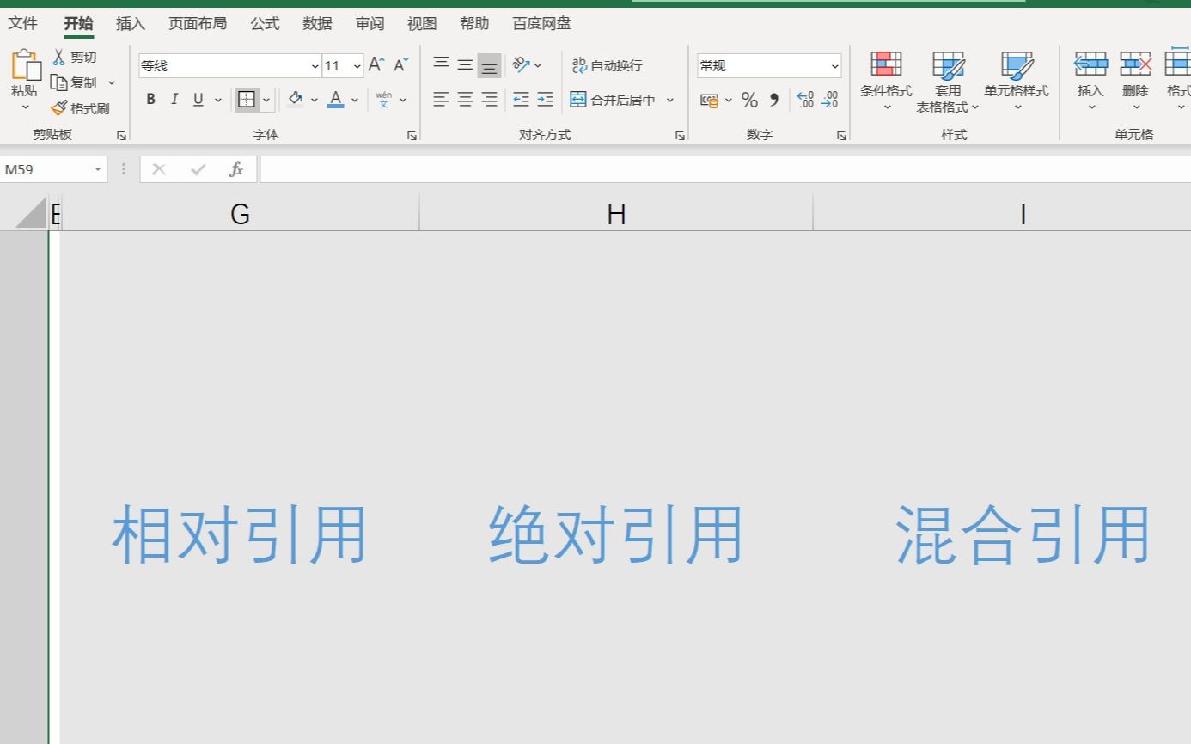Apply borders with the border icon

point(247,100)
